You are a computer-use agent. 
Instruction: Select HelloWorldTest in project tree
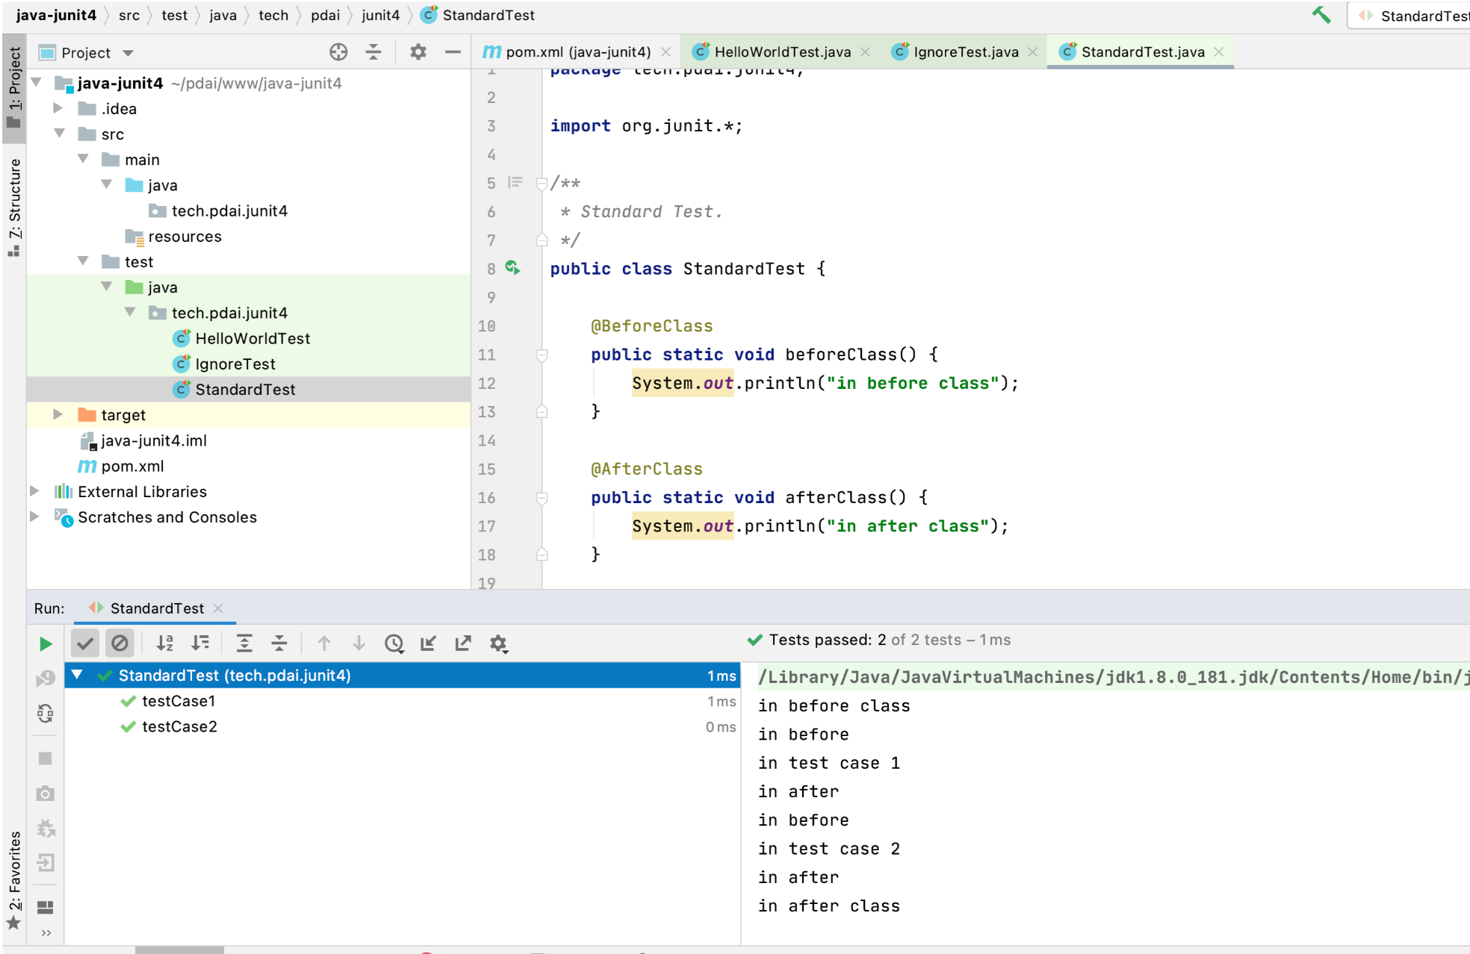[x=252, y=338]
